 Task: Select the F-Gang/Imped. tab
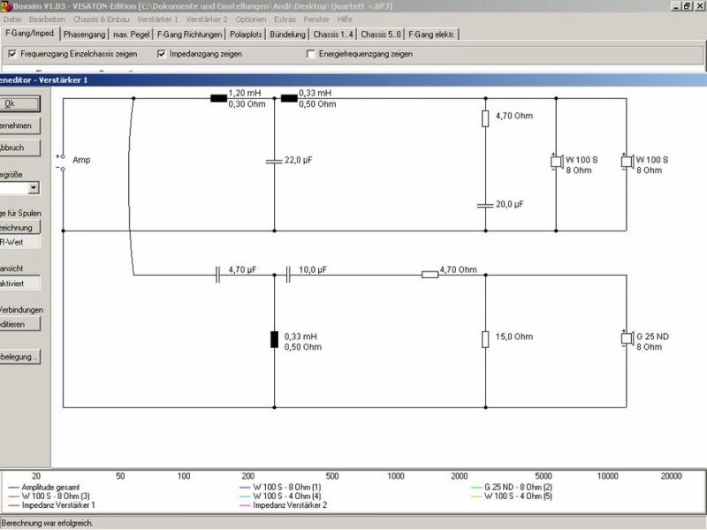tap(30, 34)
